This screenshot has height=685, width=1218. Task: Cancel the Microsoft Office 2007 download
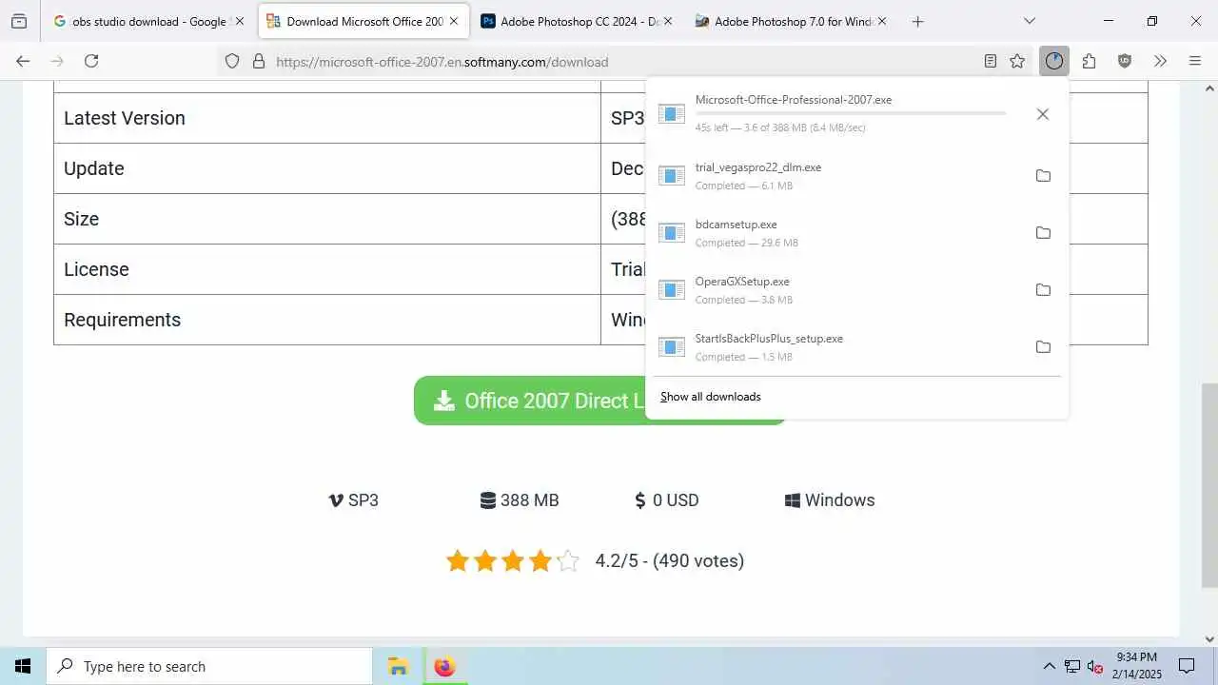pos(1043,114)
